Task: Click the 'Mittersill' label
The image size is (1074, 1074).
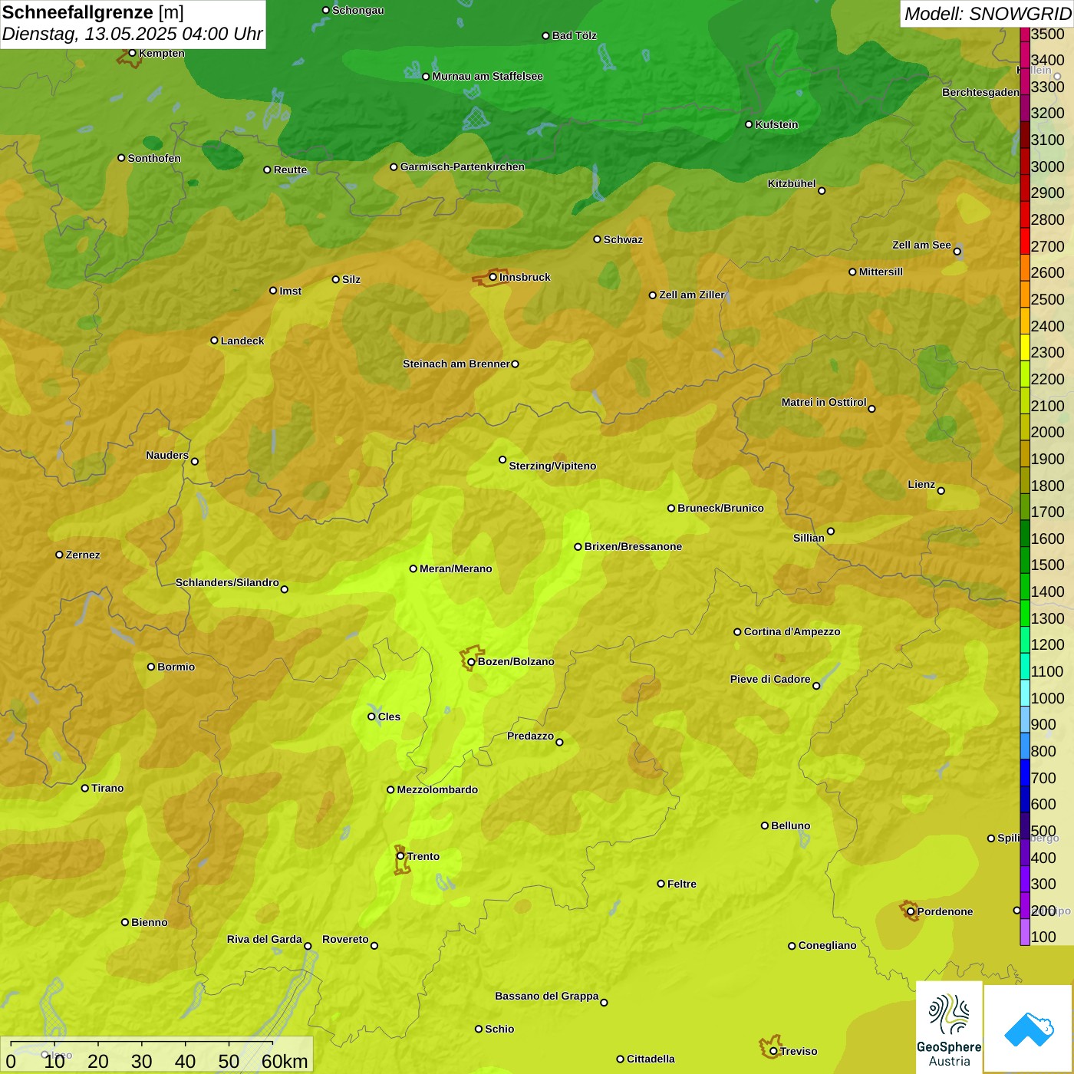Action: pyautogui.click(x=881, y=272)
